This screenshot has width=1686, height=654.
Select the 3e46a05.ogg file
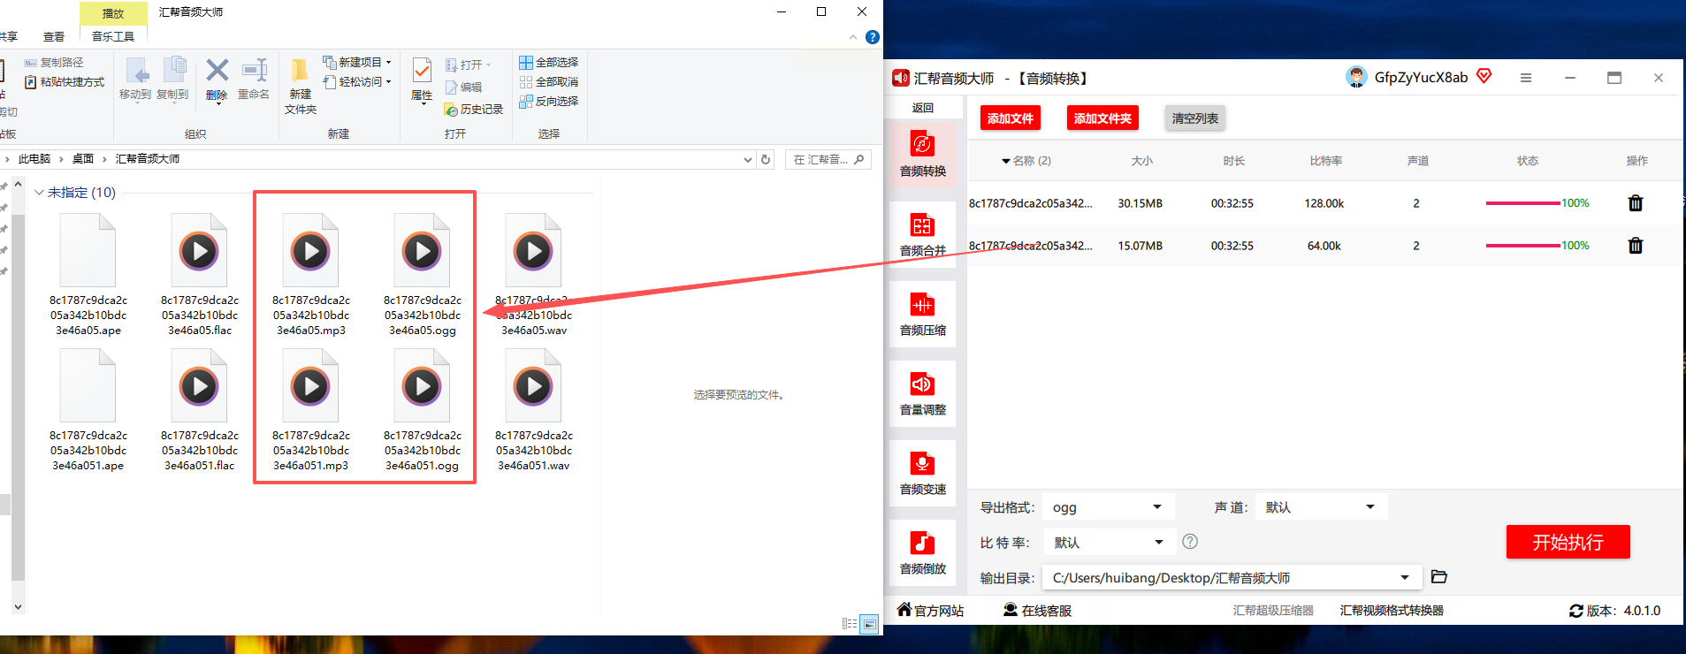[x=423, y=274]
